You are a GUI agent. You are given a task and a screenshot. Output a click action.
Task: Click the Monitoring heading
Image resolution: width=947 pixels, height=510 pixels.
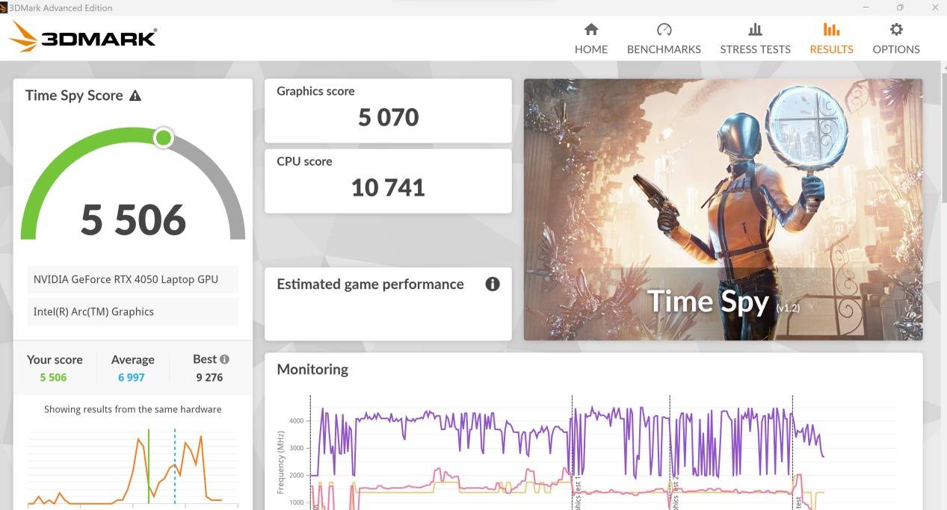pyautogui.click(x=312, y=369)
